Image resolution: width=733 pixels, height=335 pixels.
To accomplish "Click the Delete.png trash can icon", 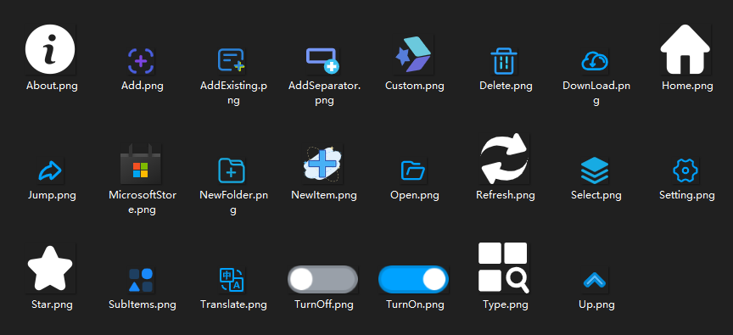I will [504, 61].
